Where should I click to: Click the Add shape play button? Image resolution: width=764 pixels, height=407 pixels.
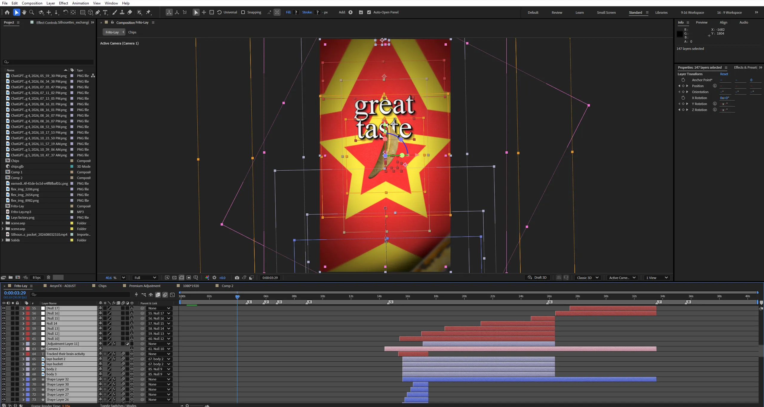(x=351, y=12)
